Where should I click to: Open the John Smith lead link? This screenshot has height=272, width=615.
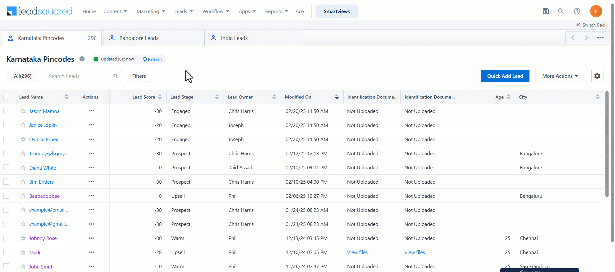point(41,267)
